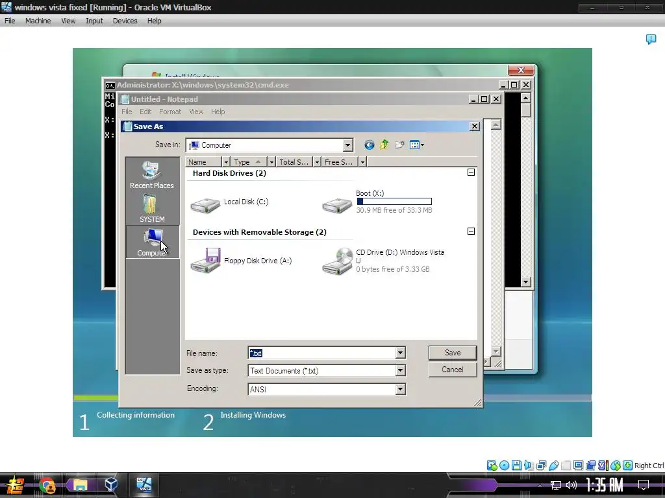Click the File name input field
665x498 pixels.
pyautogui.click(x=322, y=353)
